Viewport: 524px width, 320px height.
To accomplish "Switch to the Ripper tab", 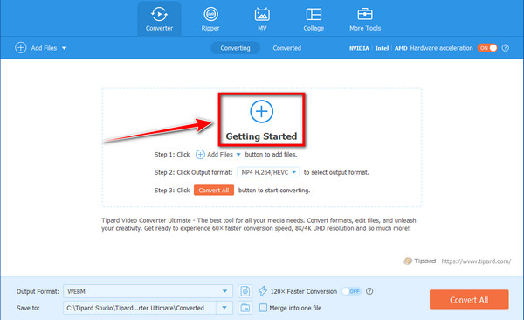I will click(210, 19).
